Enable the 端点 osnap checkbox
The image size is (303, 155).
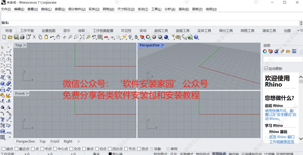[4, 149]
